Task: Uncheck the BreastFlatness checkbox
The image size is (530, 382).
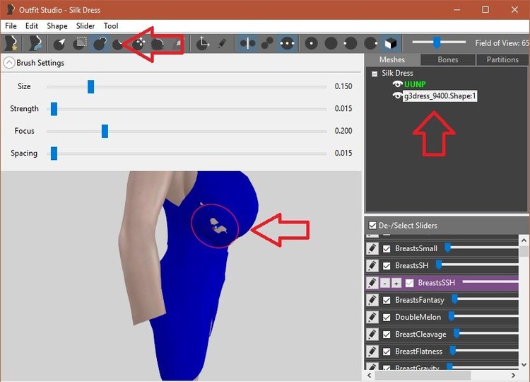Action: (x=387, y=352)
